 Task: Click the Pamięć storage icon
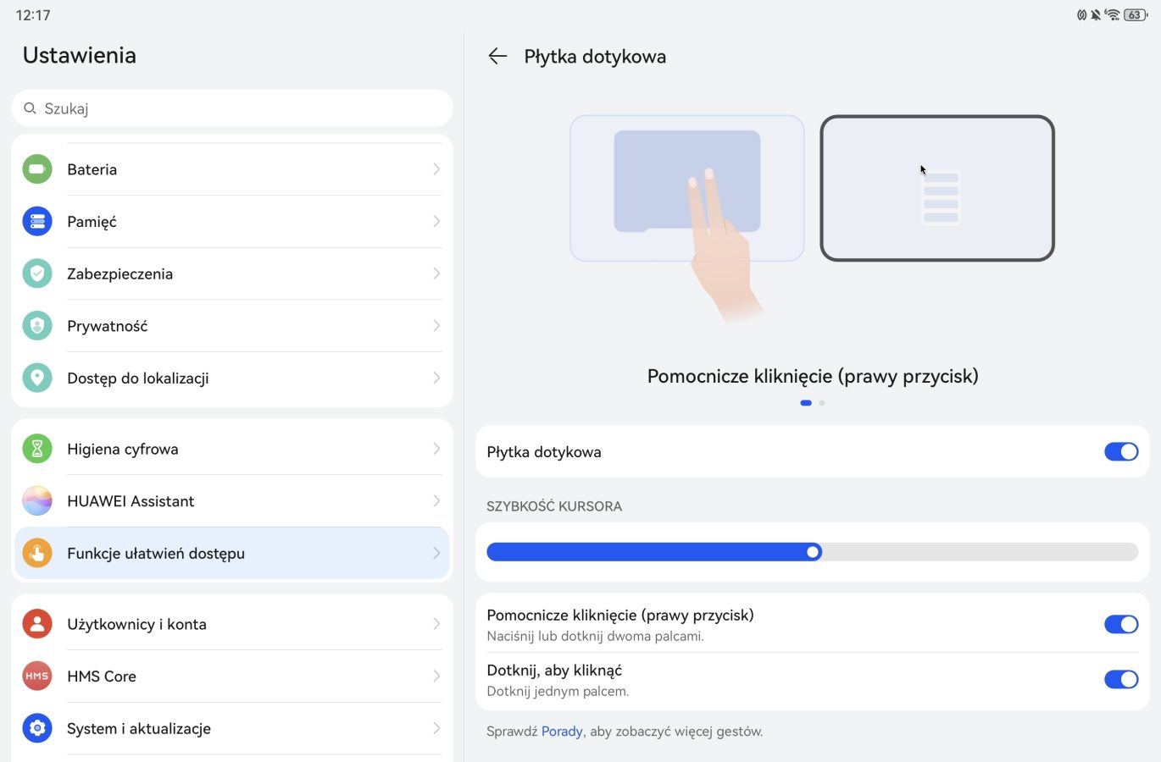click(x=37, y=222)
